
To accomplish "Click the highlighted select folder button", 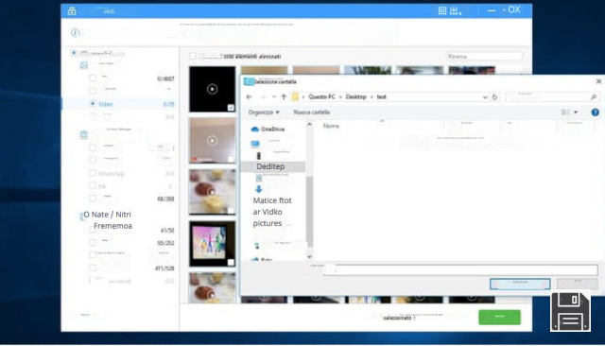I will (x=520, y=284).
